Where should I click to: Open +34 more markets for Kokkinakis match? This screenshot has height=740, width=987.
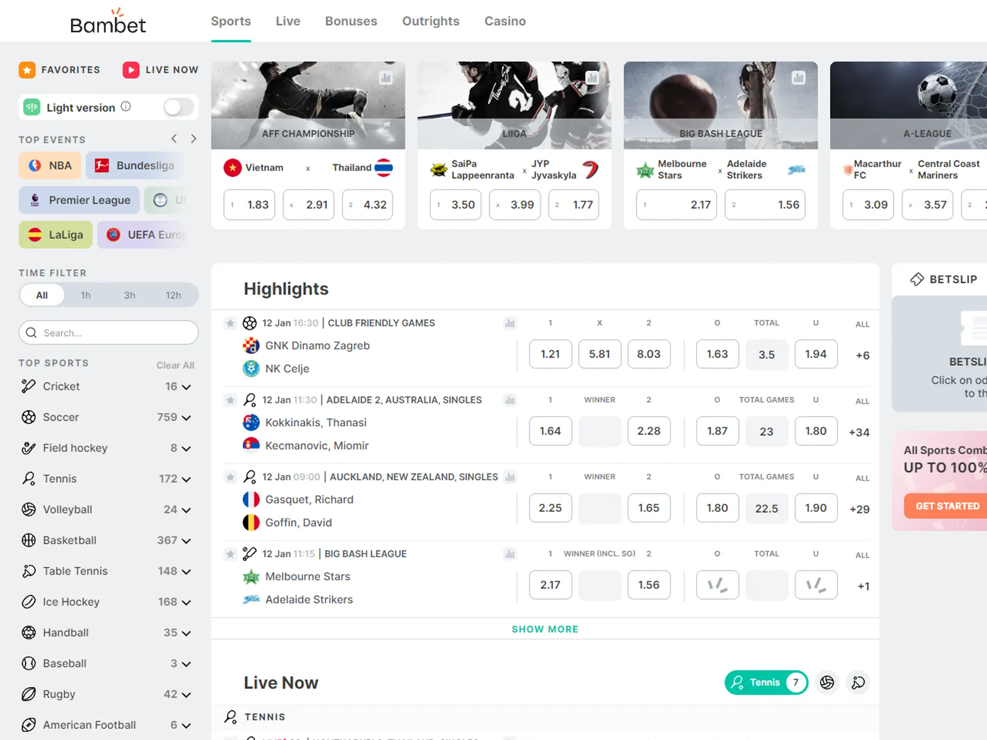pyautogui.click(x=859, y=432)
